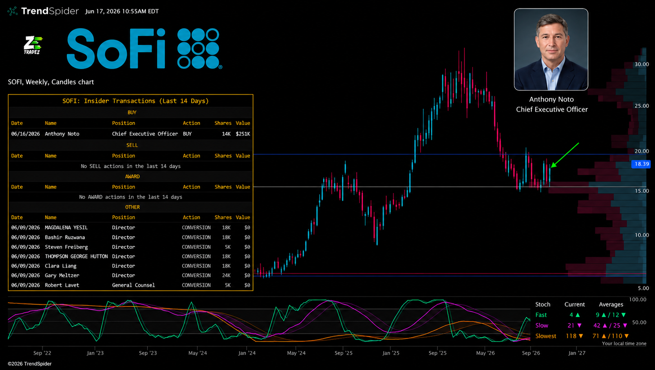This screenshot has width=655, height=370.
Task: Select the MAGDALENA YESIL conversion row
Action: click(131, 228)
